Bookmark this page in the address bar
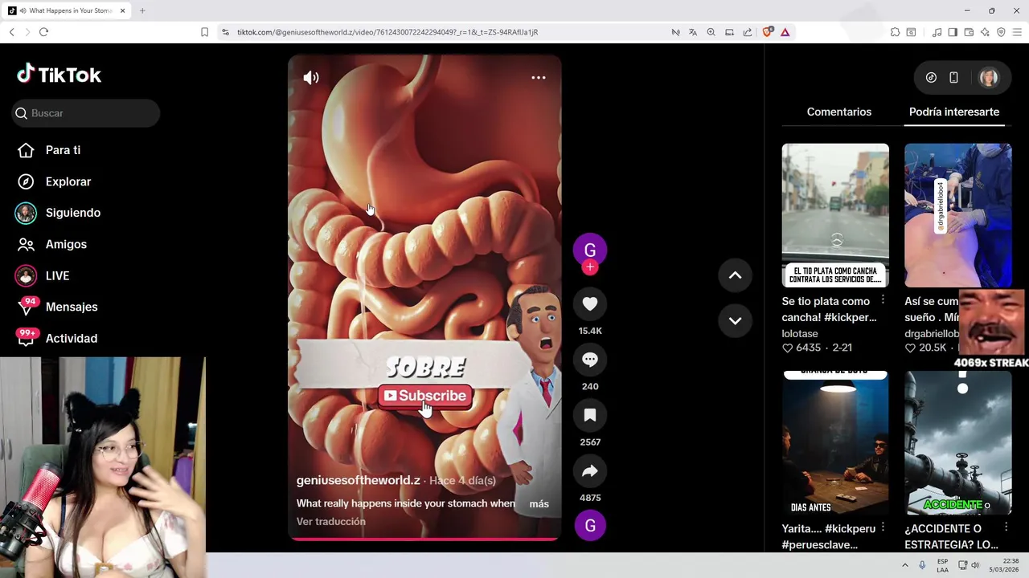The image size is (1029, 578). pyautogui.click(x=204, y=32)
